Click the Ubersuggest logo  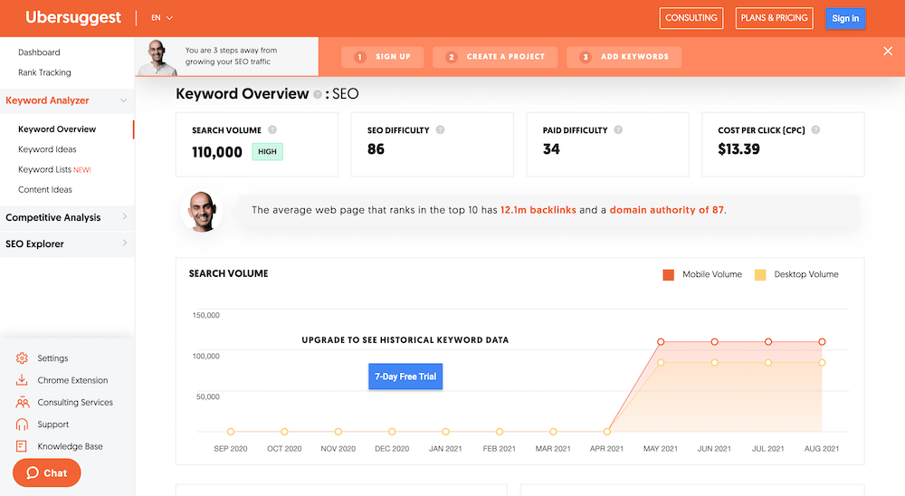pos(73,17)
